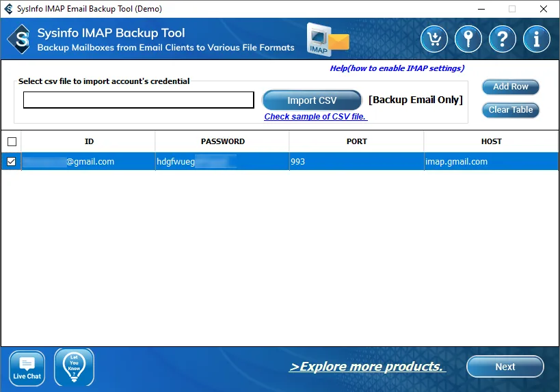Open Help on enabling IMAP settings
This screenshot has width=560, height=392.
pos(397,68)
